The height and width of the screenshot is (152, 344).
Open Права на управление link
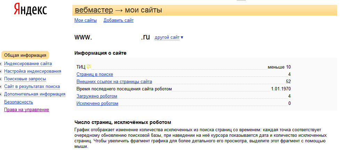click(x=26, y=110)
